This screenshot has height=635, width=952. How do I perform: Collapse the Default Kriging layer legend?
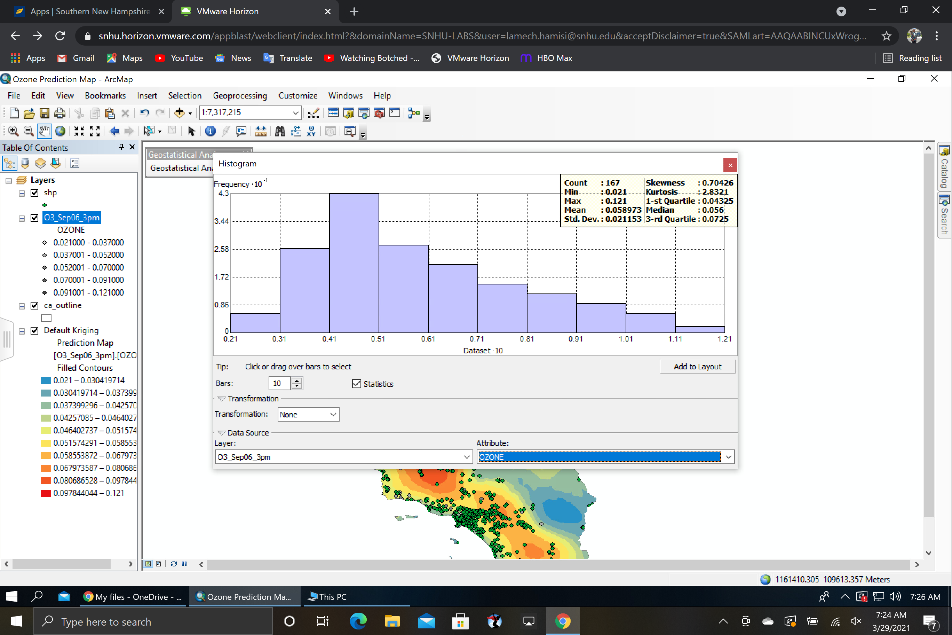(x=22, y=332)
